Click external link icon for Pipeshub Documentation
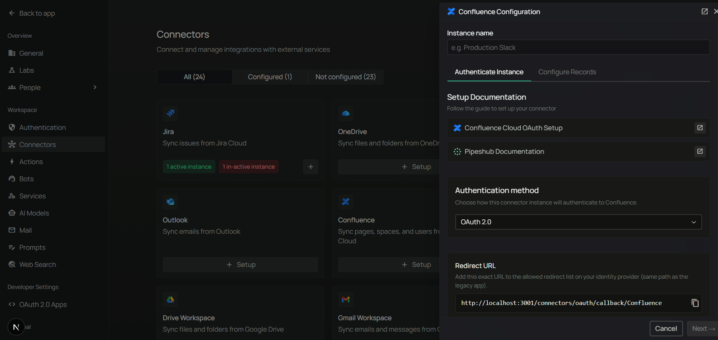The height and width of the screenshot is (340, 718). [x=700, y=152]
